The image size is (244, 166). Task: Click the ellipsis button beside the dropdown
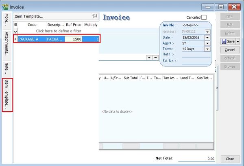tap(155, 57)
